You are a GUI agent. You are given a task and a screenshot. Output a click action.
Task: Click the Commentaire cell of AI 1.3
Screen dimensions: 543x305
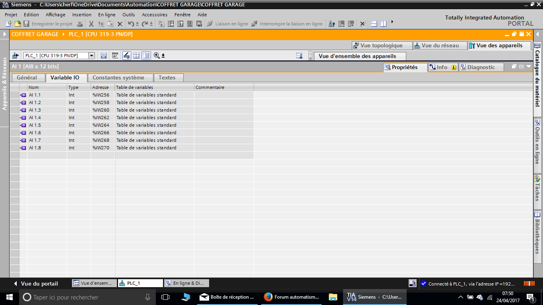pyautogui.click(x=223, y=110)
